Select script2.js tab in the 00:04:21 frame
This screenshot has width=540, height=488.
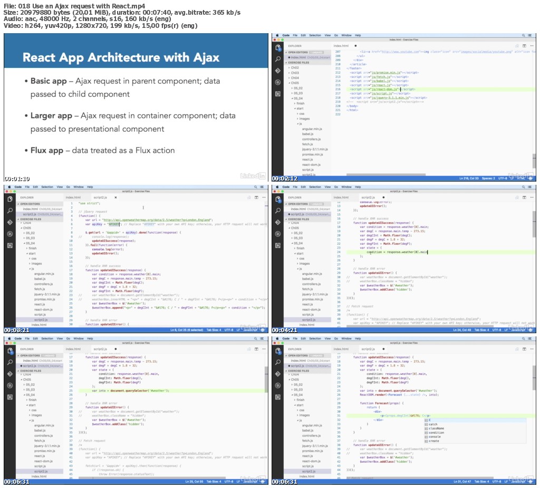tap(368, 197)
